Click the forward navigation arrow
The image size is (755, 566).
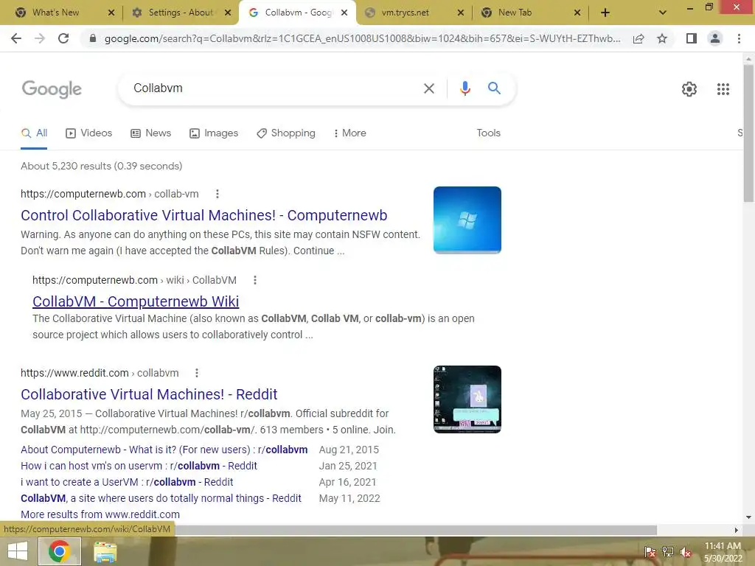click(x=40, y=38)
